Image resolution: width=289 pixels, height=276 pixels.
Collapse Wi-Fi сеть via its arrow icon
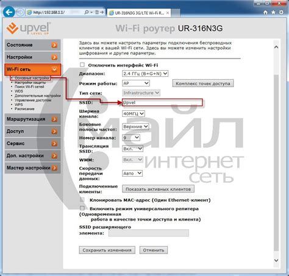click(54, 69)
